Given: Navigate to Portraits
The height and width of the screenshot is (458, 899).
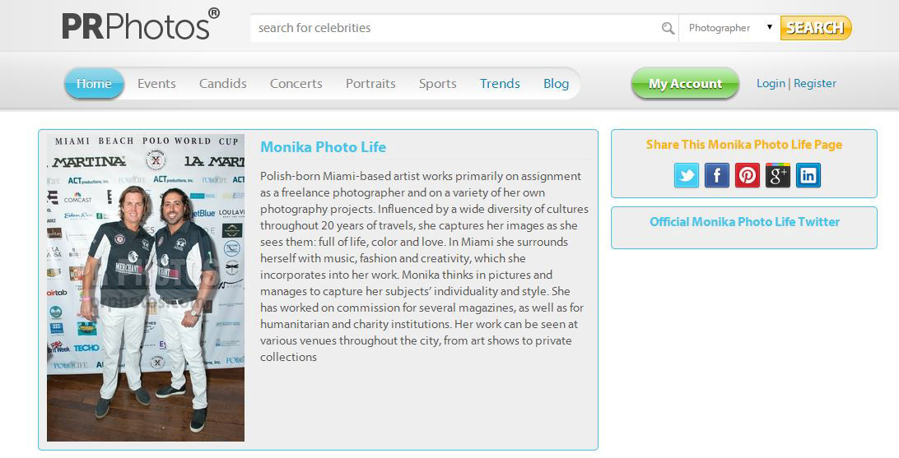Looking at the screenshot, I should click(x=370, y=84).
